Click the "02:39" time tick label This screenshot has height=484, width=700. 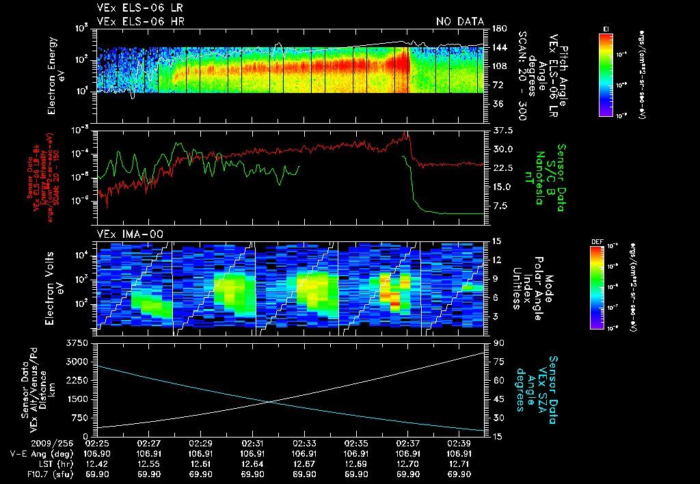(x=459, y=444)
